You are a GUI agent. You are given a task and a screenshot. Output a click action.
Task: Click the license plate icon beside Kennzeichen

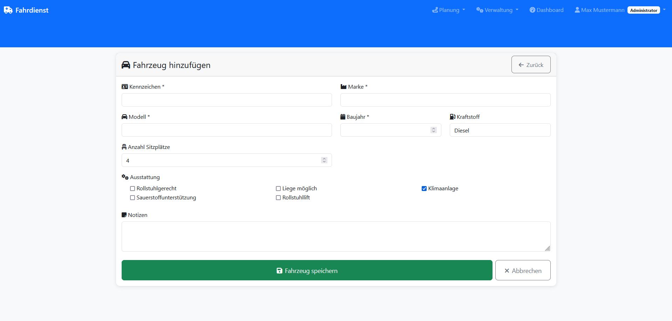pos(125,86)
